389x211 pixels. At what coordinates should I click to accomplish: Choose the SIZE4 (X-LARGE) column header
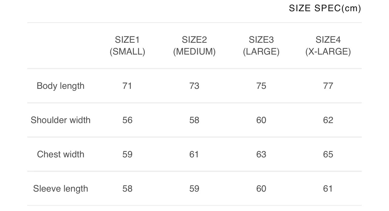[328, 46]
